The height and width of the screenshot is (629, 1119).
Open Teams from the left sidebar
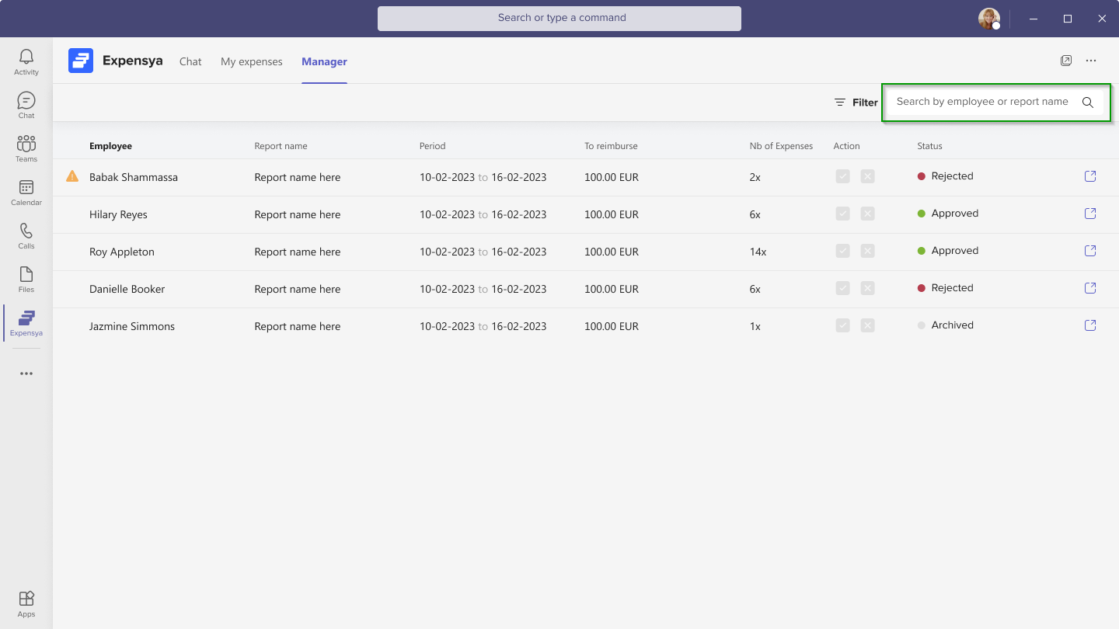[26, 148]
